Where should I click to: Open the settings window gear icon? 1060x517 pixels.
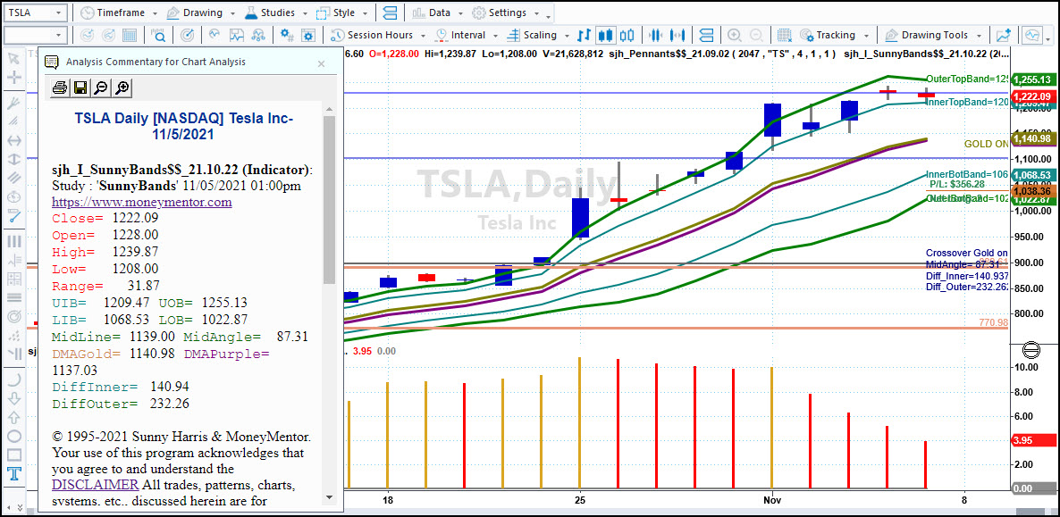pos(308,35)
